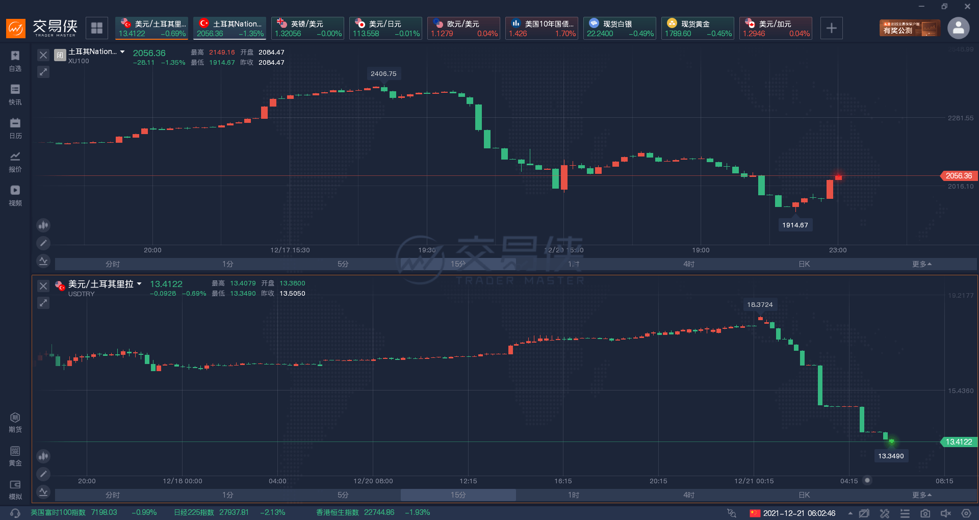The image size is (979, 520).
Task: Open 期货 futures in the sidebar
Action: coord(15,423)
